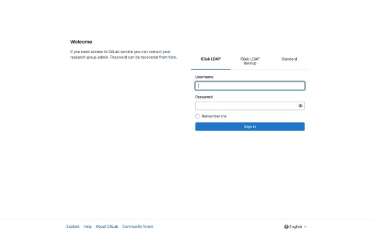Select the IDlab LDAP tab
Image resolution: width=375 pixels, height=234 pixels.
[211, 59]
